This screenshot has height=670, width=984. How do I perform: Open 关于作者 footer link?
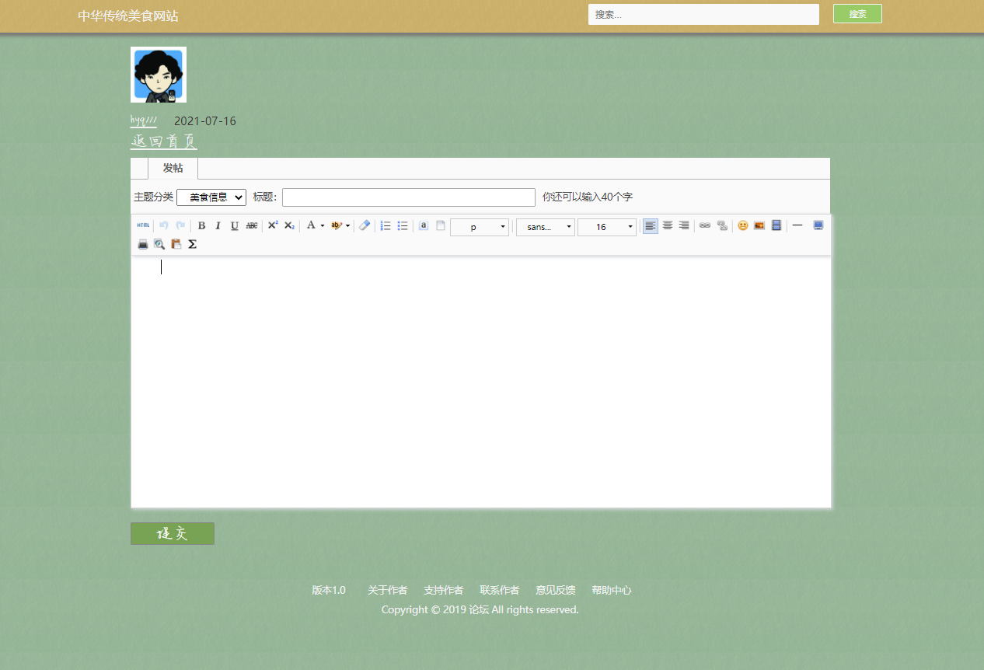pos(387,591)
